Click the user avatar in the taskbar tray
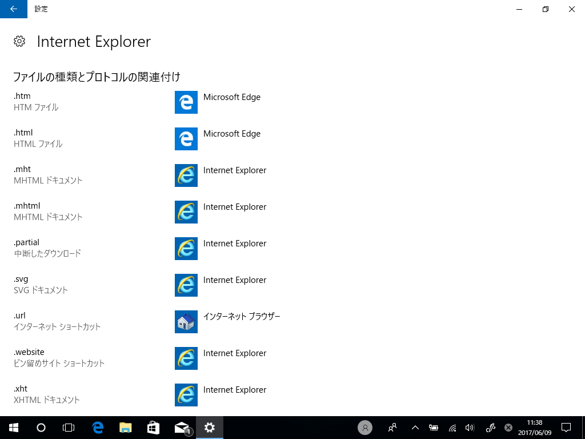The height and width of the screenshot is (439, 585). point(365,428)
